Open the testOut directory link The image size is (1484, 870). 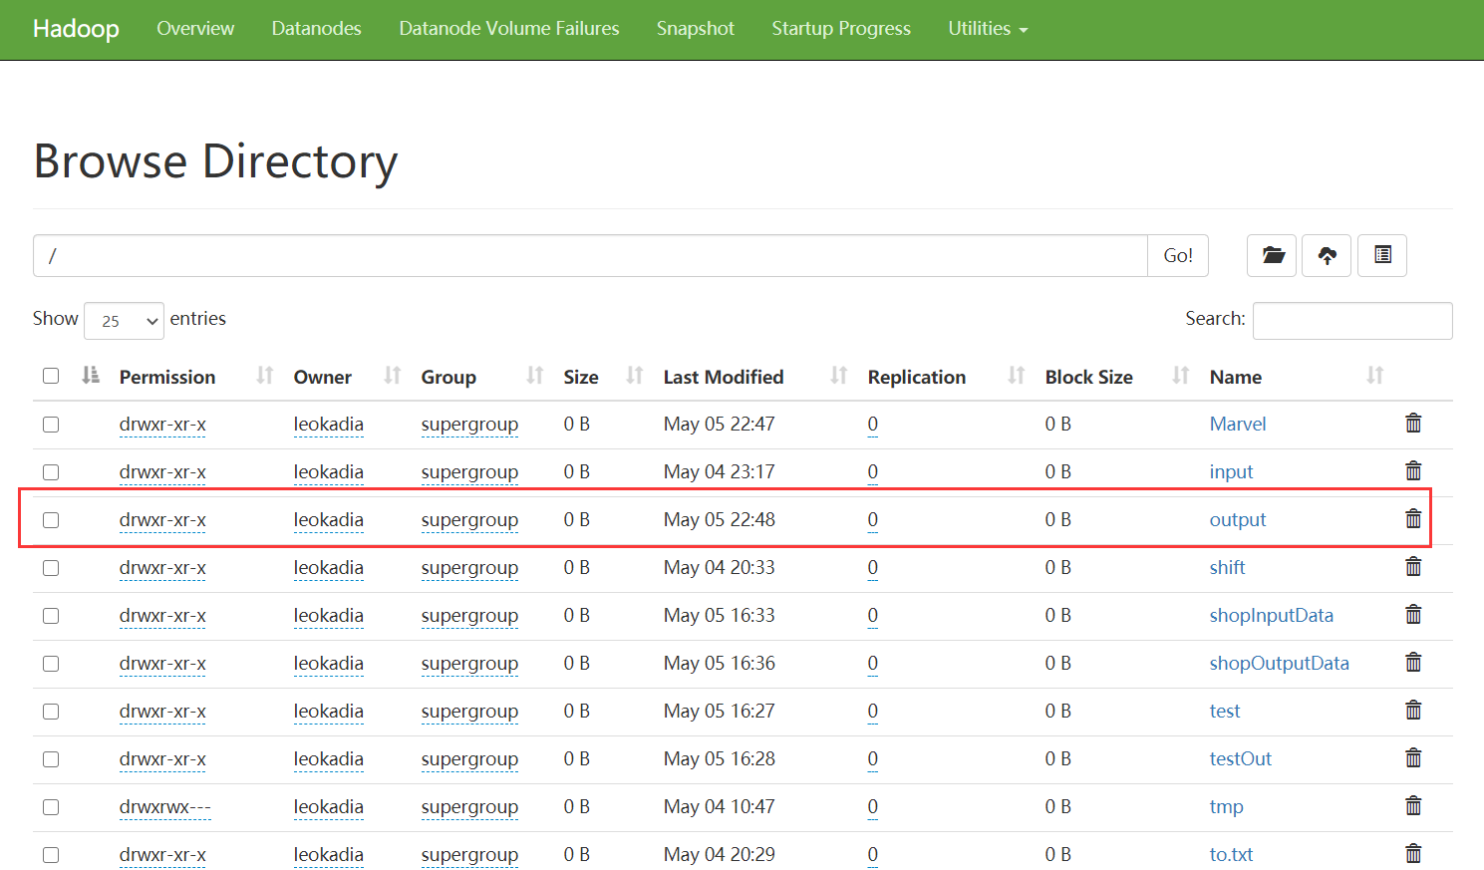[x=1241, y=758]
